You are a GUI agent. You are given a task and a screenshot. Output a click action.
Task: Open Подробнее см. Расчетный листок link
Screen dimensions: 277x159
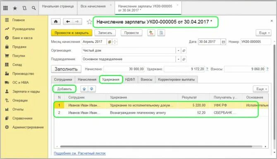pyautogui.click(x=80, y=153)
